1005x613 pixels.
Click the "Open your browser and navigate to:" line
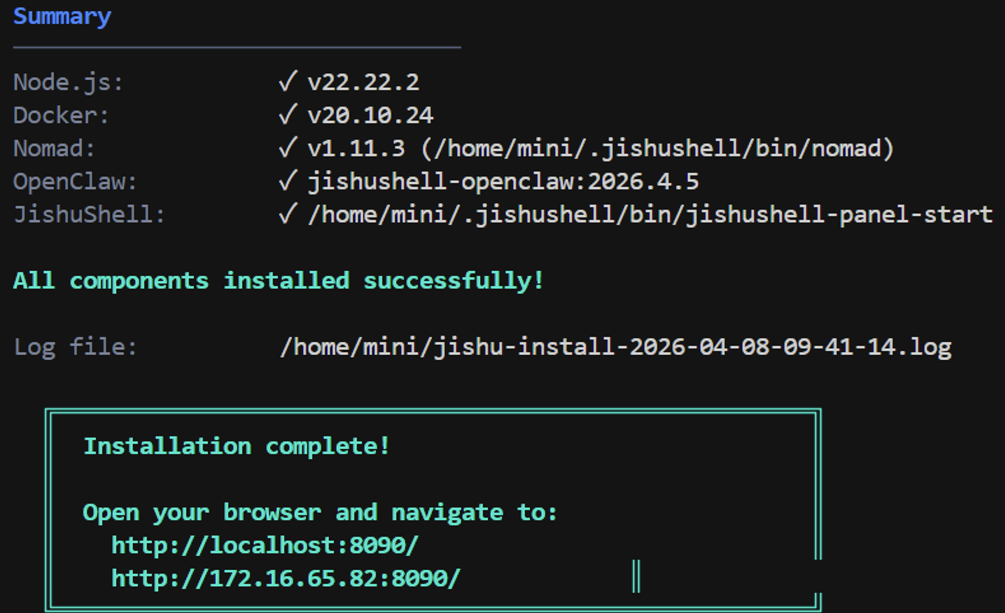tap(320, 513)
